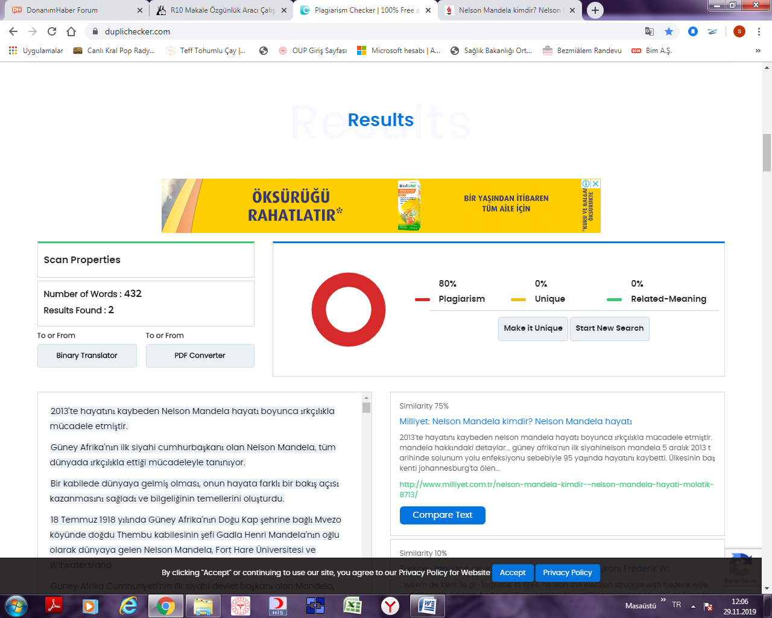Open the Binary Translator tool
The image size is (772, 618).
87,355
